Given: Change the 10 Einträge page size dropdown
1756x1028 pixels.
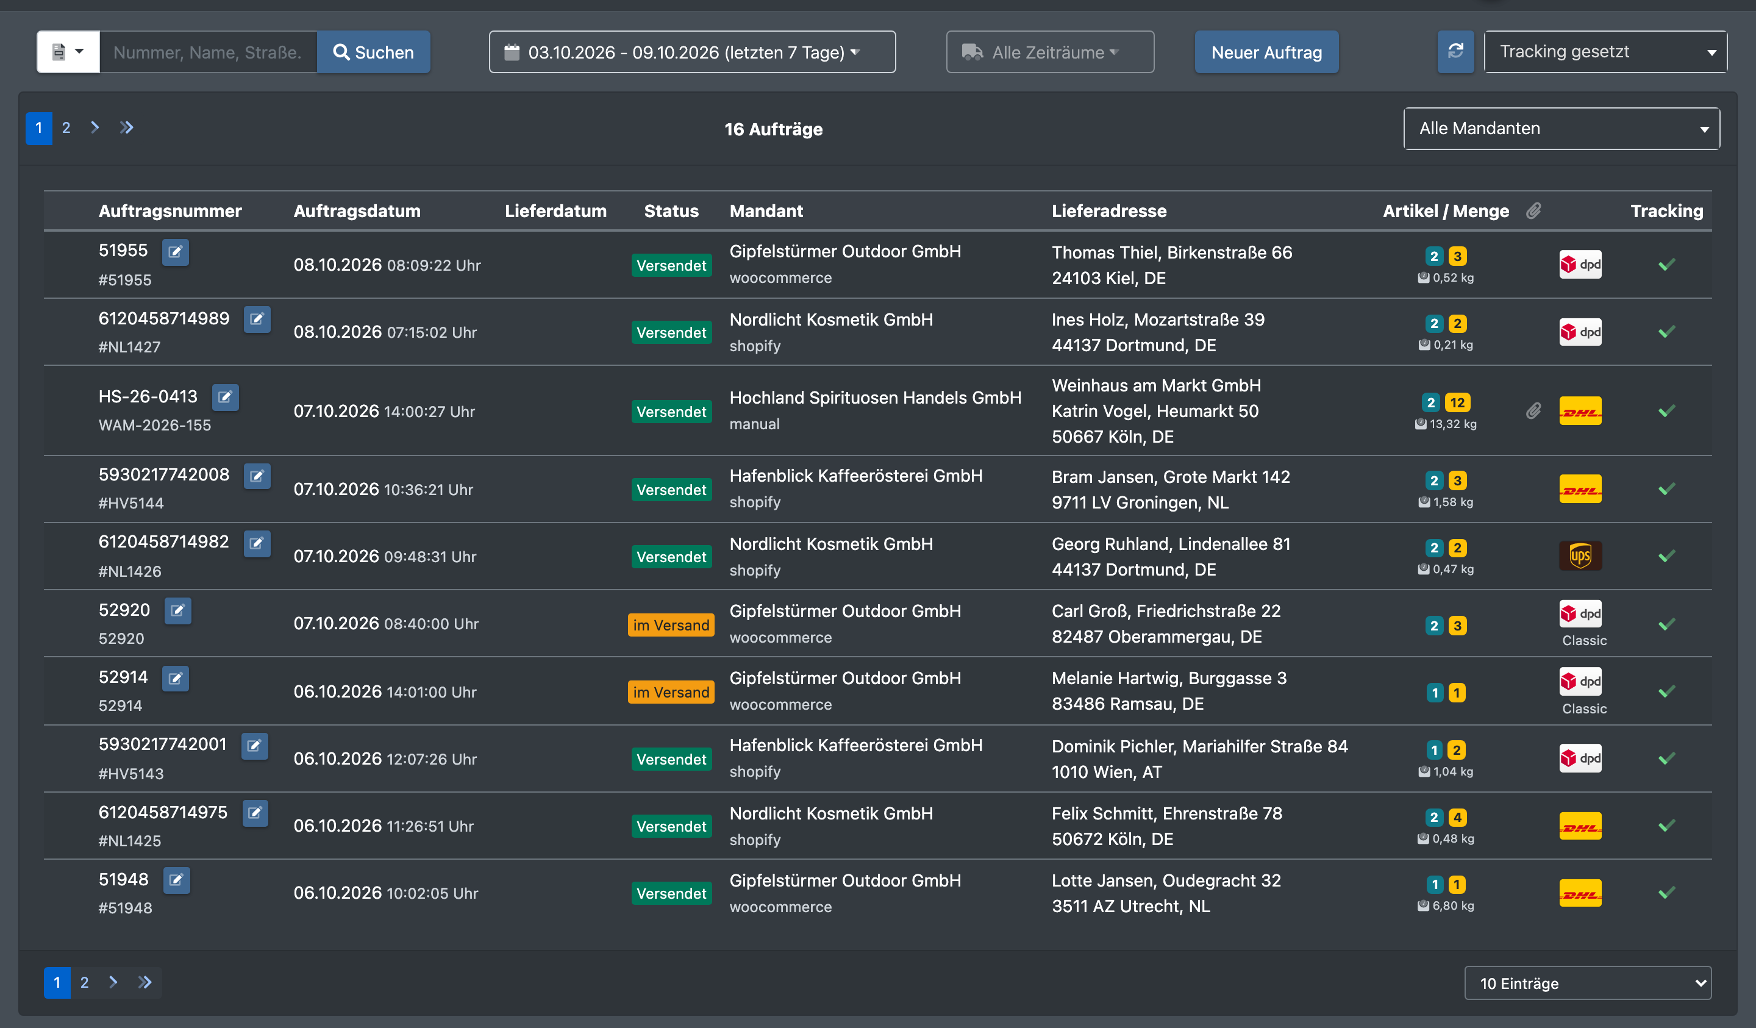Looking at the screenshot, I should (x=1587, y=983).
